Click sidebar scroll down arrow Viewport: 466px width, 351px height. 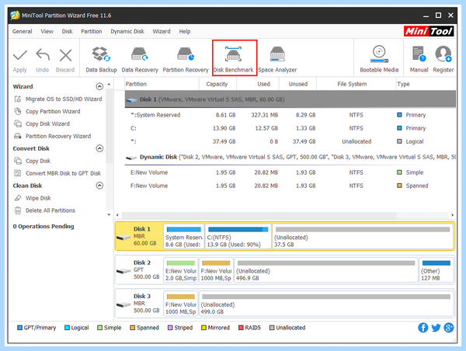tap(109, 214)
